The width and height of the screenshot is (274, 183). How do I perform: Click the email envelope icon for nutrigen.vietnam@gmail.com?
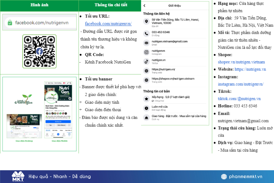click(x=146, y=43)
